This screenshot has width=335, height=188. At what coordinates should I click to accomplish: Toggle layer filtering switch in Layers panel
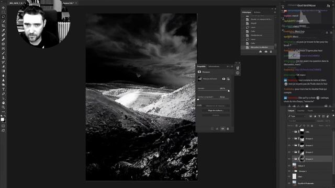[333, 115]
